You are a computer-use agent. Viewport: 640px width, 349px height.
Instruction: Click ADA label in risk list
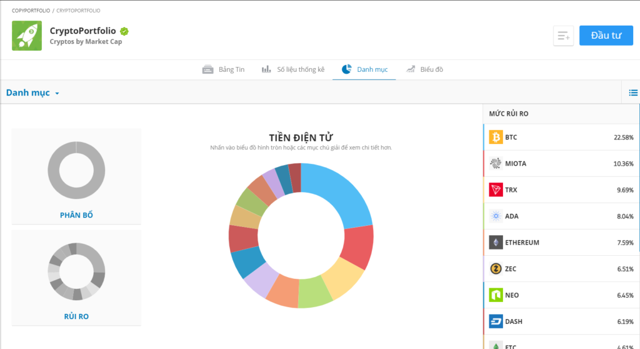pos(512,216)
